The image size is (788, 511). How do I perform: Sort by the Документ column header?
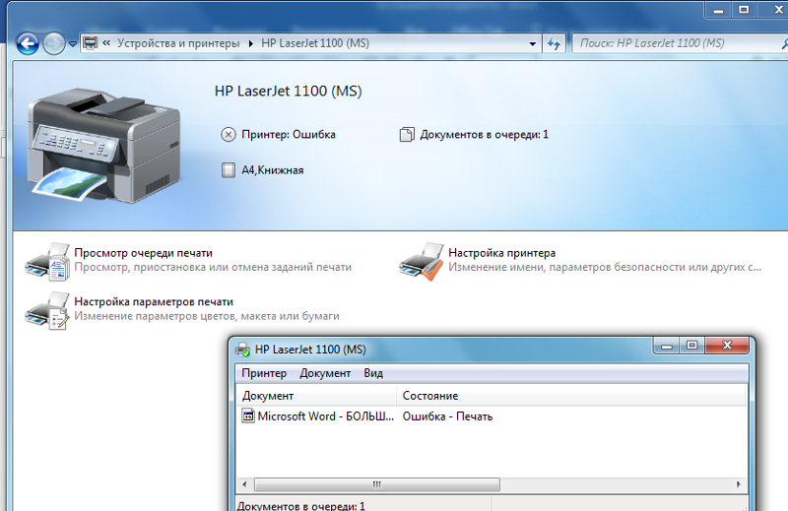(x=316, y=396)
